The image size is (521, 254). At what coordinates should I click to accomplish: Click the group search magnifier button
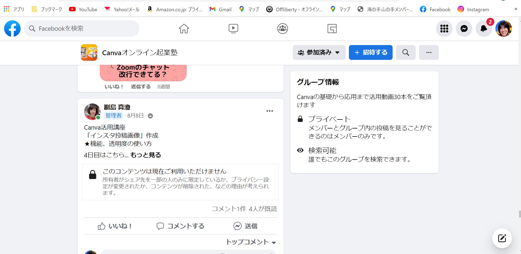(406, 52)
